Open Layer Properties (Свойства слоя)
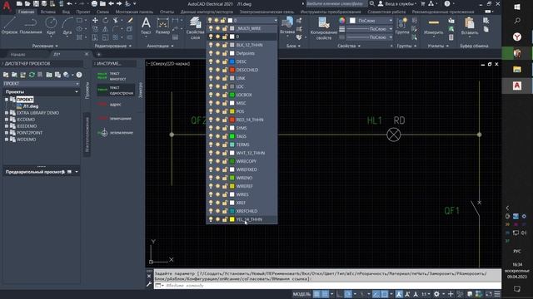This screenshot has height=299, width=533. [x=196, y=27]
